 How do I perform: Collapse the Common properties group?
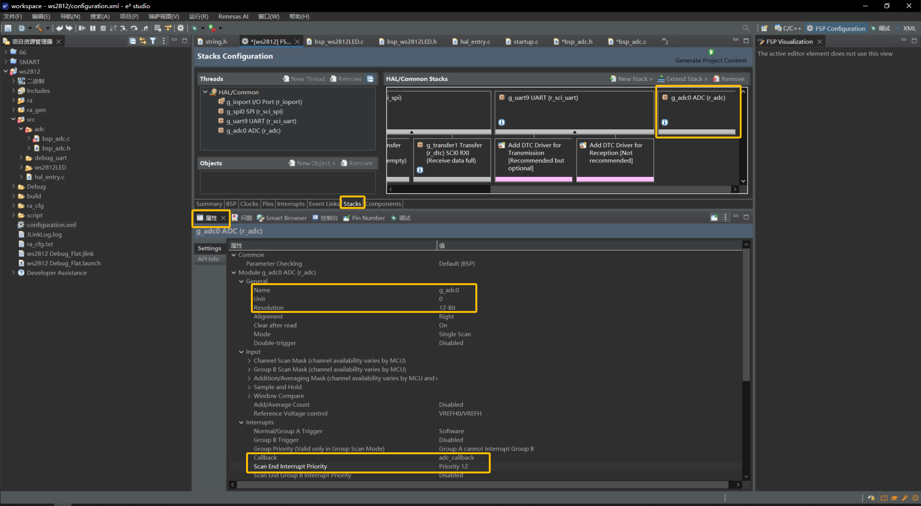234,255
